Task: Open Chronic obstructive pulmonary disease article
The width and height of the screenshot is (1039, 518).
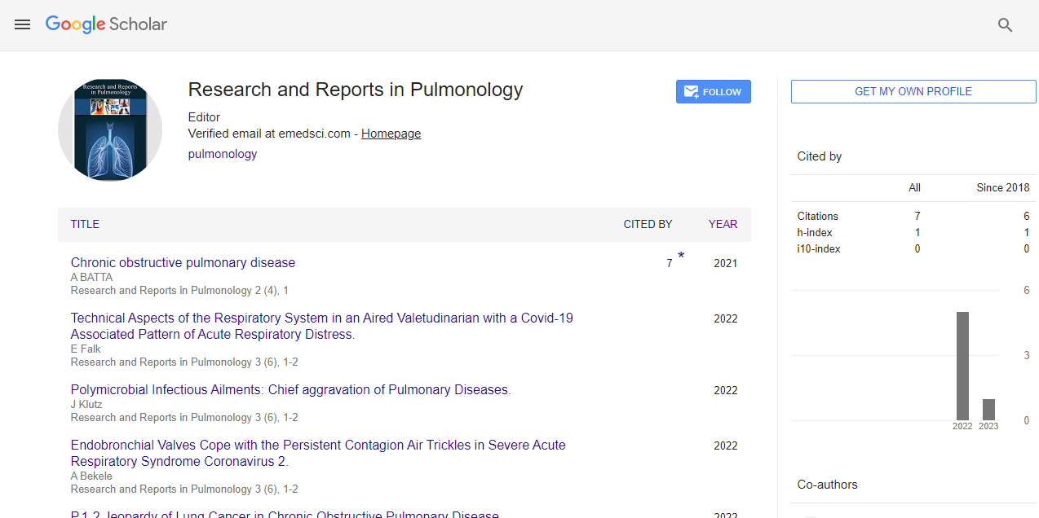Action: click(183, 262)
